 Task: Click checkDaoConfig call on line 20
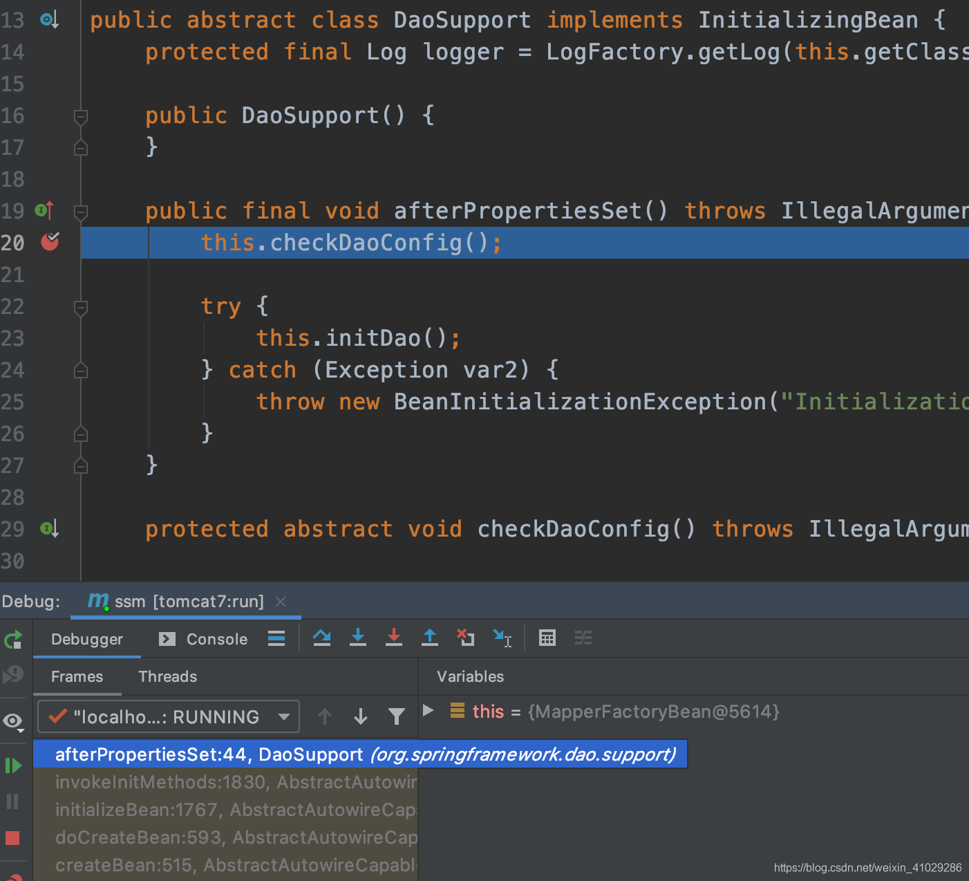366,243
